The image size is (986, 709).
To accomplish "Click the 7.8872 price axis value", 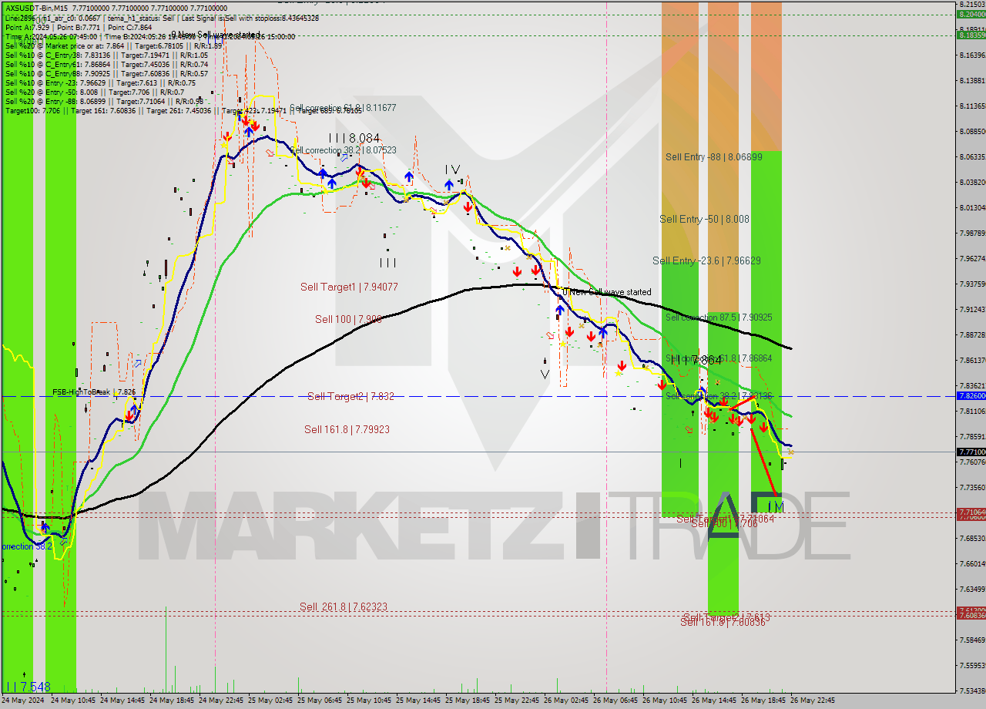I will (972, 334).
